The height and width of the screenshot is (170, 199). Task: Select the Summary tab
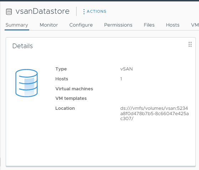point(17,25)
